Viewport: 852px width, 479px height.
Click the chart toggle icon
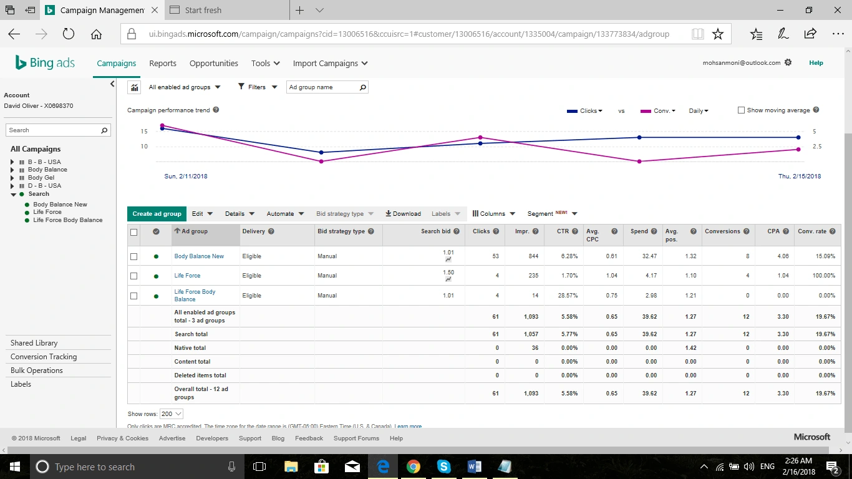[134, 87]
